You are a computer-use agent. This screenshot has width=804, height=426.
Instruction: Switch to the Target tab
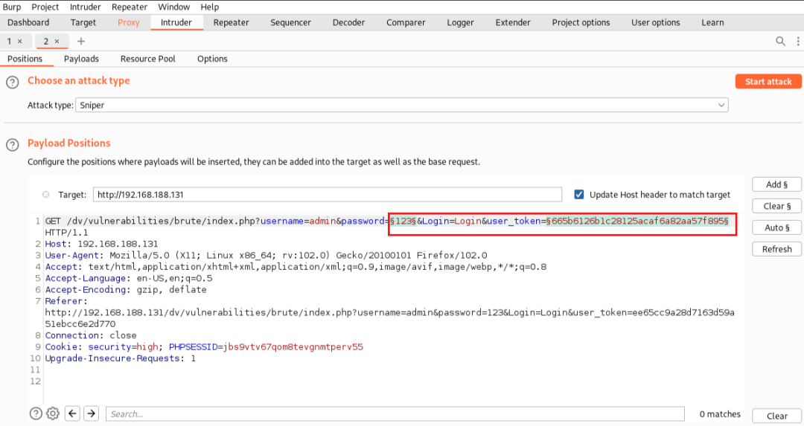point(83,22)
